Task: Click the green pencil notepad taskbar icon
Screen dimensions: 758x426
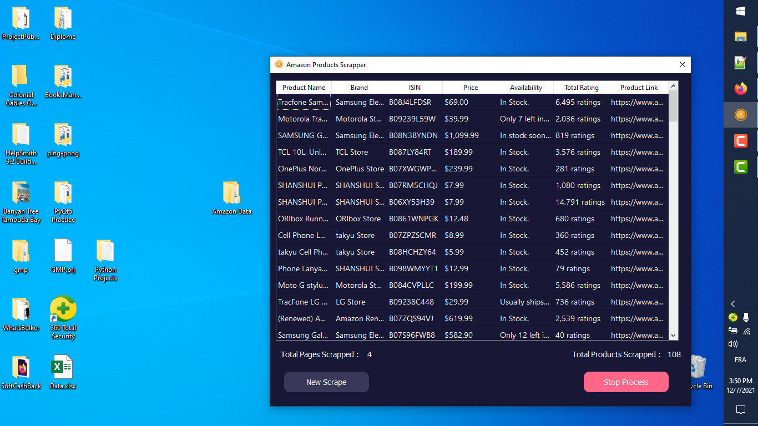Action: click(x=741, y=63)
